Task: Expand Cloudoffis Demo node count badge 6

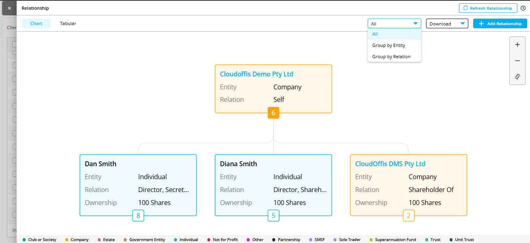Action: point(273,113)
